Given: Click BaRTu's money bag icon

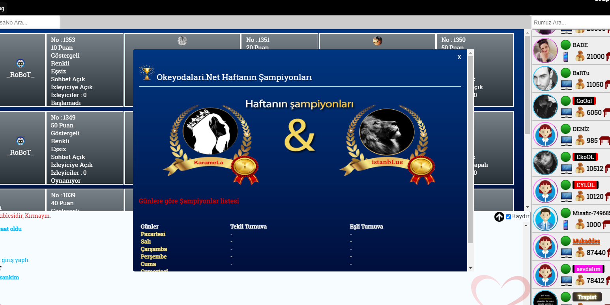Looking at the screenshot, I should point(580,84).
